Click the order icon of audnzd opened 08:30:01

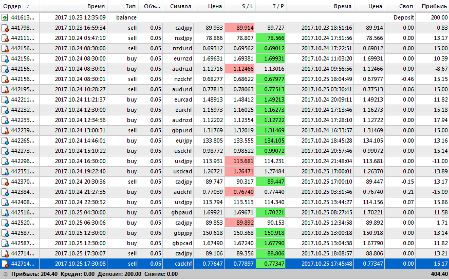pyautogui.click(x=5, y=69)
